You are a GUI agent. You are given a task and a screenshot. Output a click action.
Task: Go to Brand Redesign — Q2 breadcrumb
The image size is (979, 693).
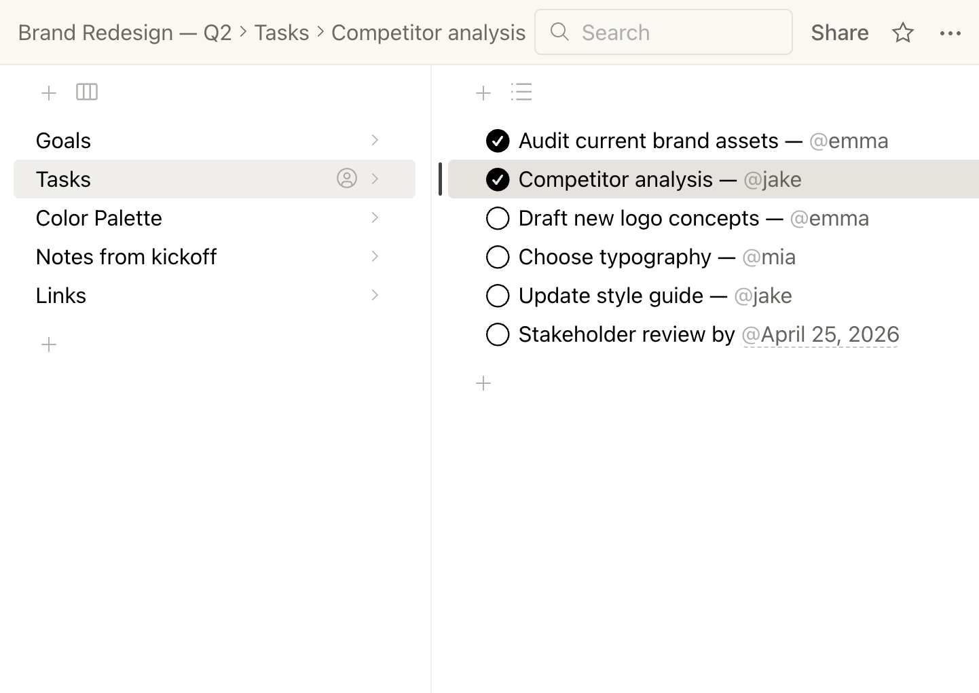click(124, 33)
